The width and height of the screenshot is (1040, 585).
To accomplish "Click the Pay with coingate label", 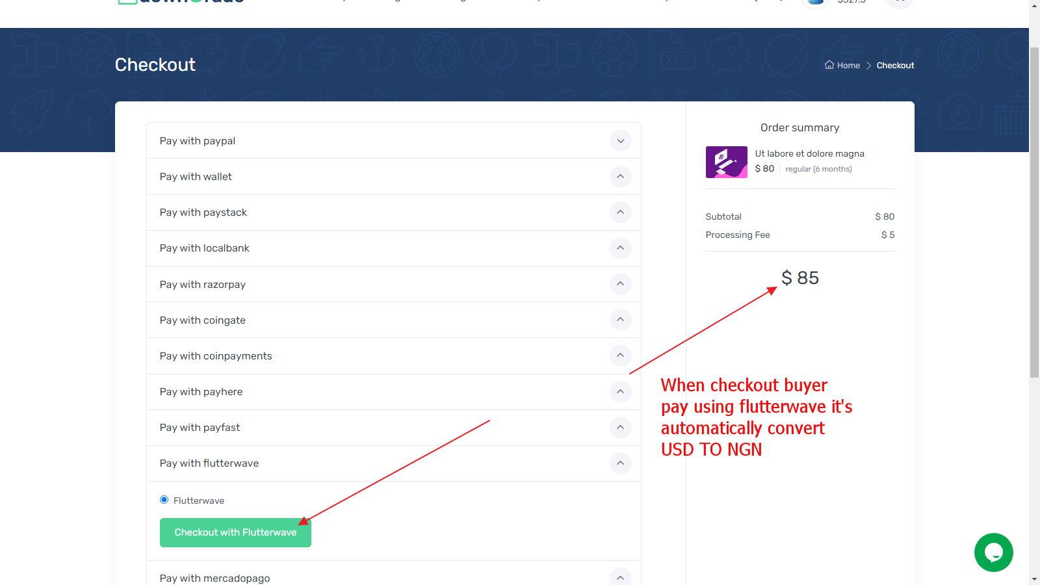I will (203, 320).
